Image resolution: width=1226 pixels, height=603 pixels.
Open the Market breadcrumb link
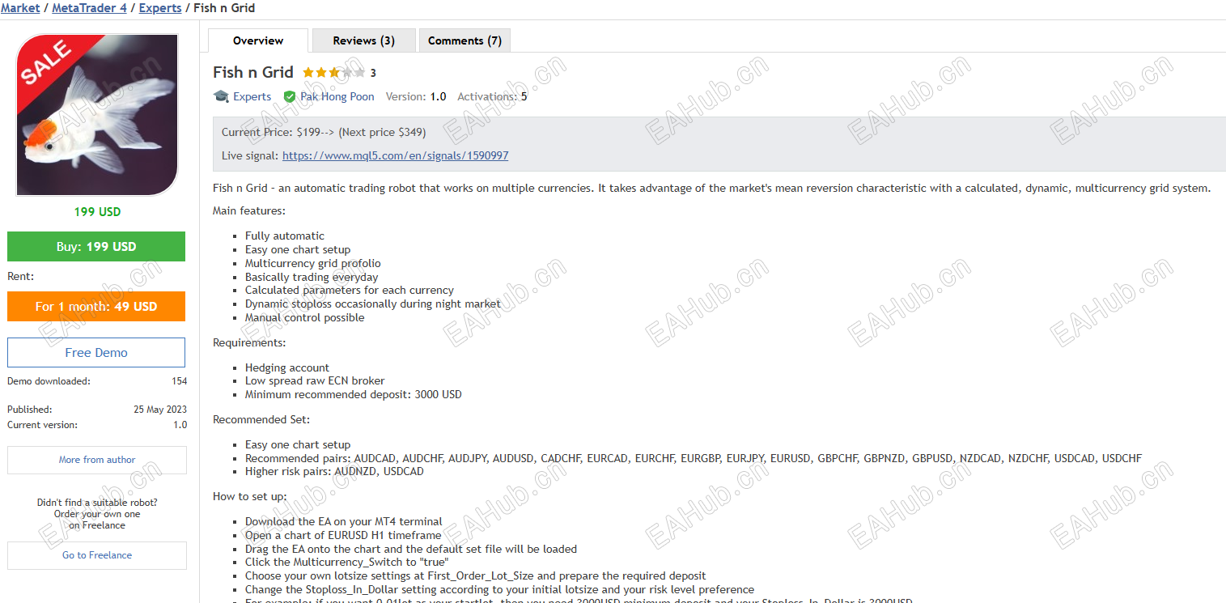click(x=19, y=8)
